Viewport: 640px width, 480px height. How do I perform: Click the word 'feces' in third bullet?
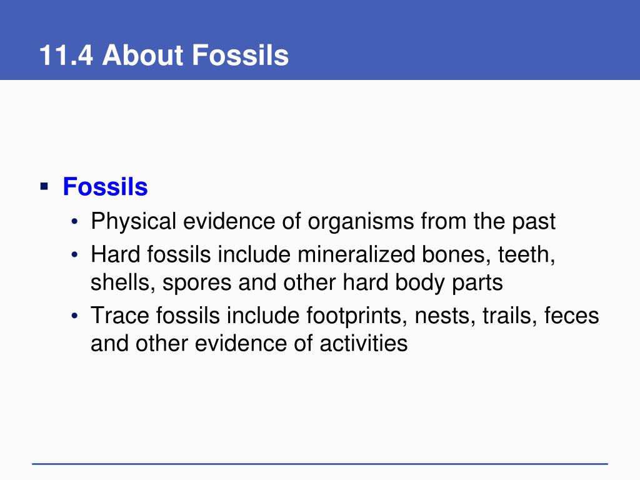click(571, 316)
